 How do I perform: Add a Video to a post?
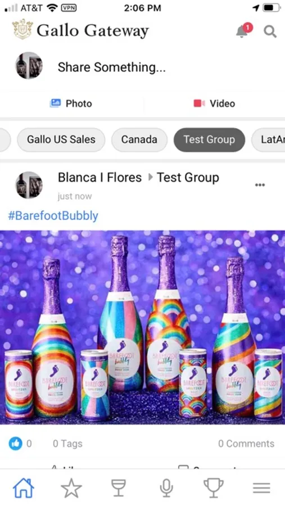tap(214, 103)
